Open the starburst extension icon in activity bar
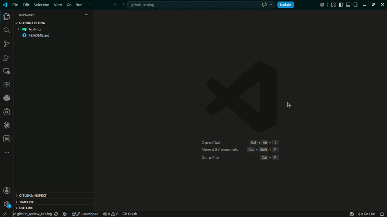Image resolution: width=387 pixels, height=217 pixels. tap(7, 125)
